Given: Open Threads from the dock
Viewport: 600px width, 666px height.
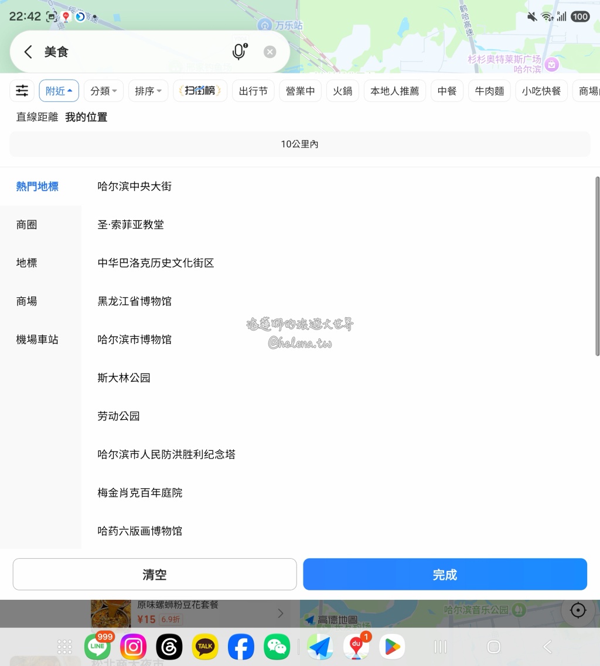Looking at the screenshot, I should click(x=169, y=647).
